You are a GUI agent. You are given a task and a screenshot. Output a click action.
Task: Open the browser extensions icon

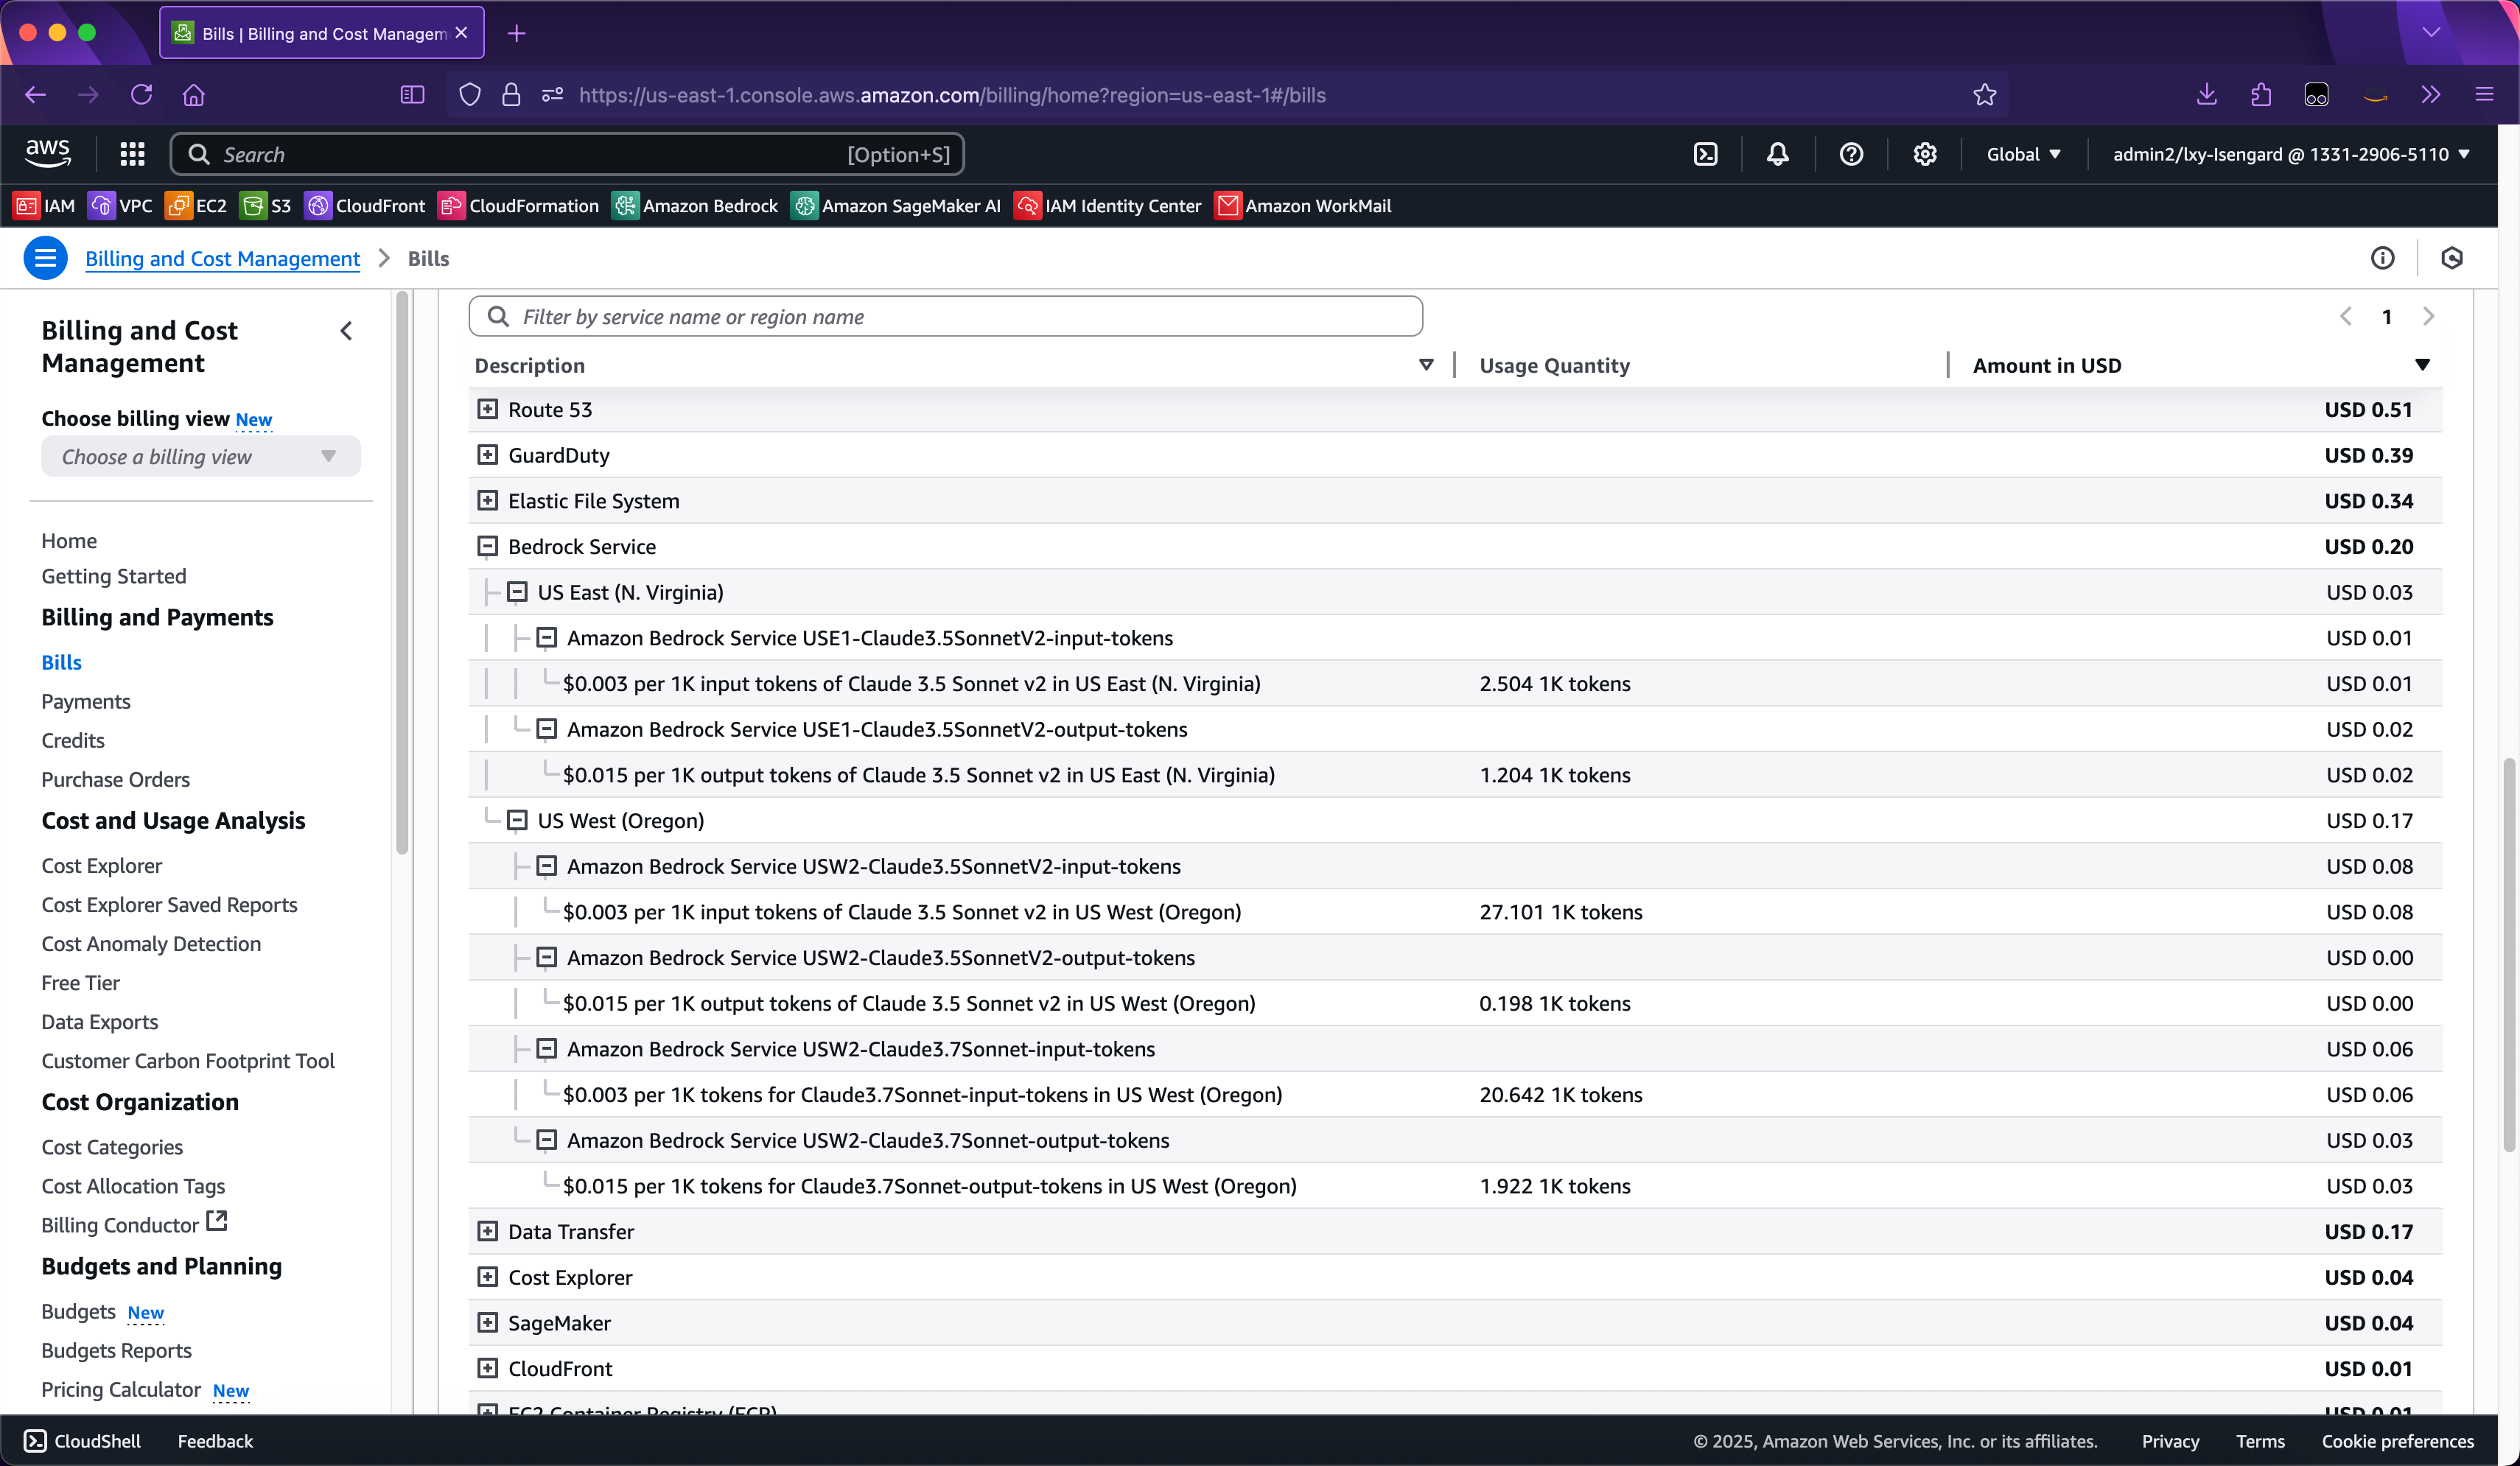point(2261,95)
